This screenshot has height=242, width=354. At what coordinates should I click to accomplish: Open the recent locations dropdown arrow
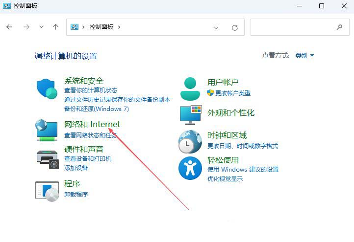click(x=41, y=27)
